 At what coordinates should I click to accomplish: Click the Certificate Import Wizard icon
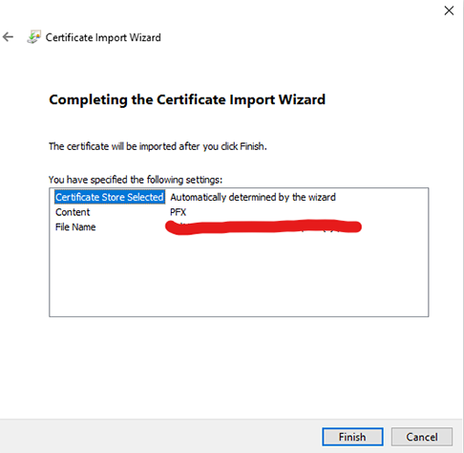point(34,37)
